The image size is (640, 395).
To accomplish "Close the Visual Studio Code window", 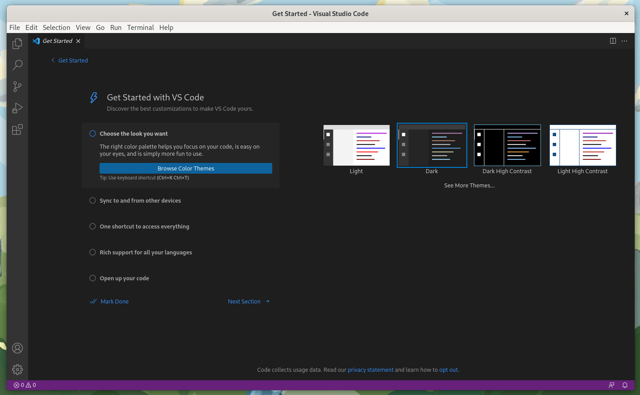I will pos(627,13).
